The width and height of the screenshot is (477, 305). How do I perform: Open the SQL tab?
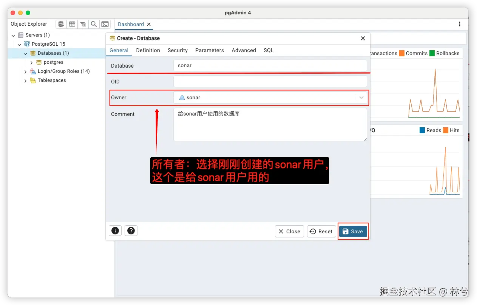269,50
